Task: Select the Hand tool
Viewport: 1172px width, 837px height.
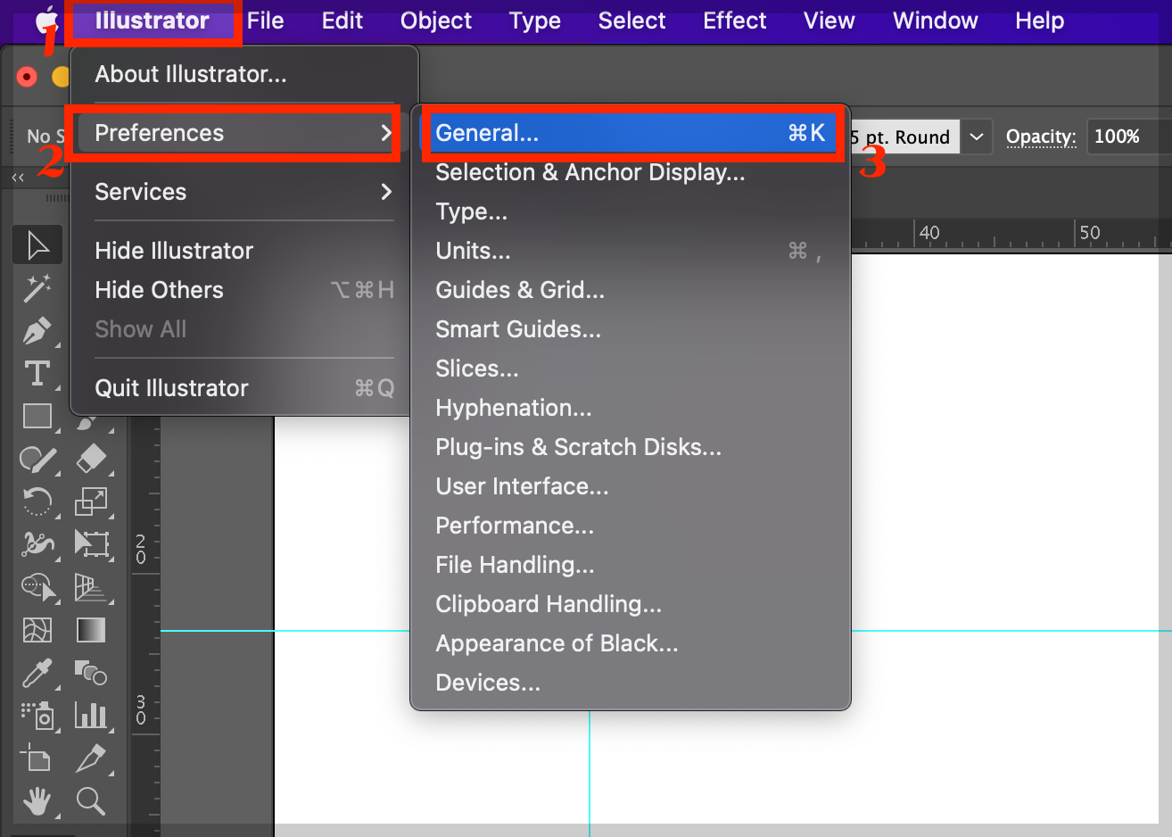Action: pyautogui.click(x=37, y=801)
